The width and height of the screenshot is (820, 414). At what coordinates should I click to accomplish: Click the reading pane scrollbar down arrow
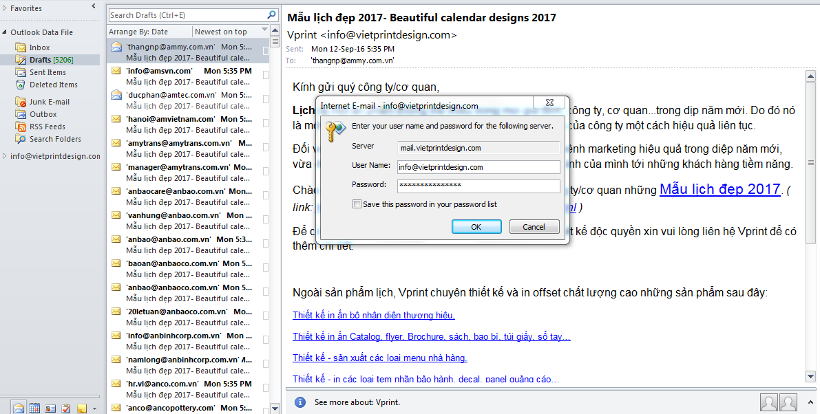point(810,376)
